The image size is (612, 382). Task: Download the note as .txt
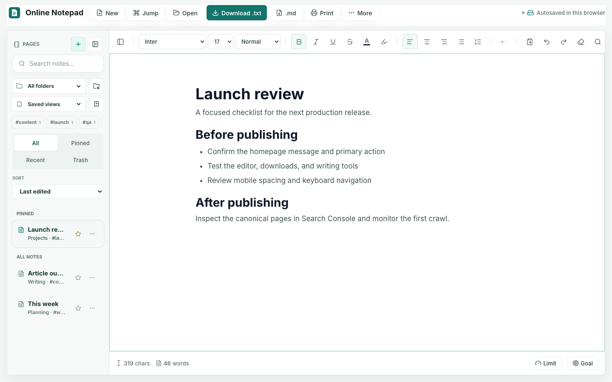237,13
